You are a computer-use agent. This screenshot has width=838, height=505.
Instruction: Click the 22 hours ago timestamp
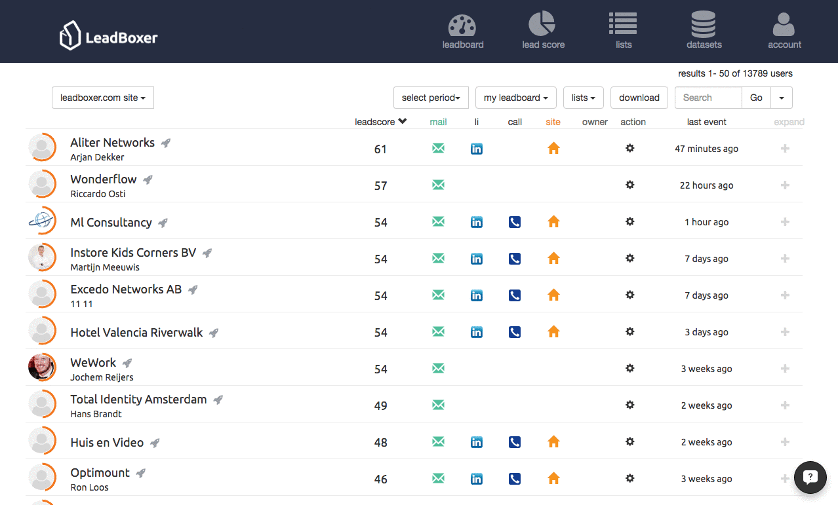pos(707,185)
